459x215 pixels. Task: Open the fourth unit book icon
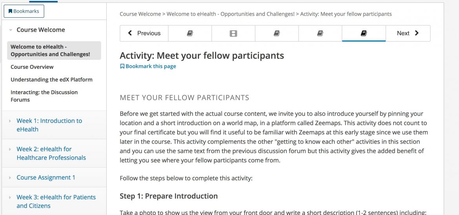click(x=320, y=33)
